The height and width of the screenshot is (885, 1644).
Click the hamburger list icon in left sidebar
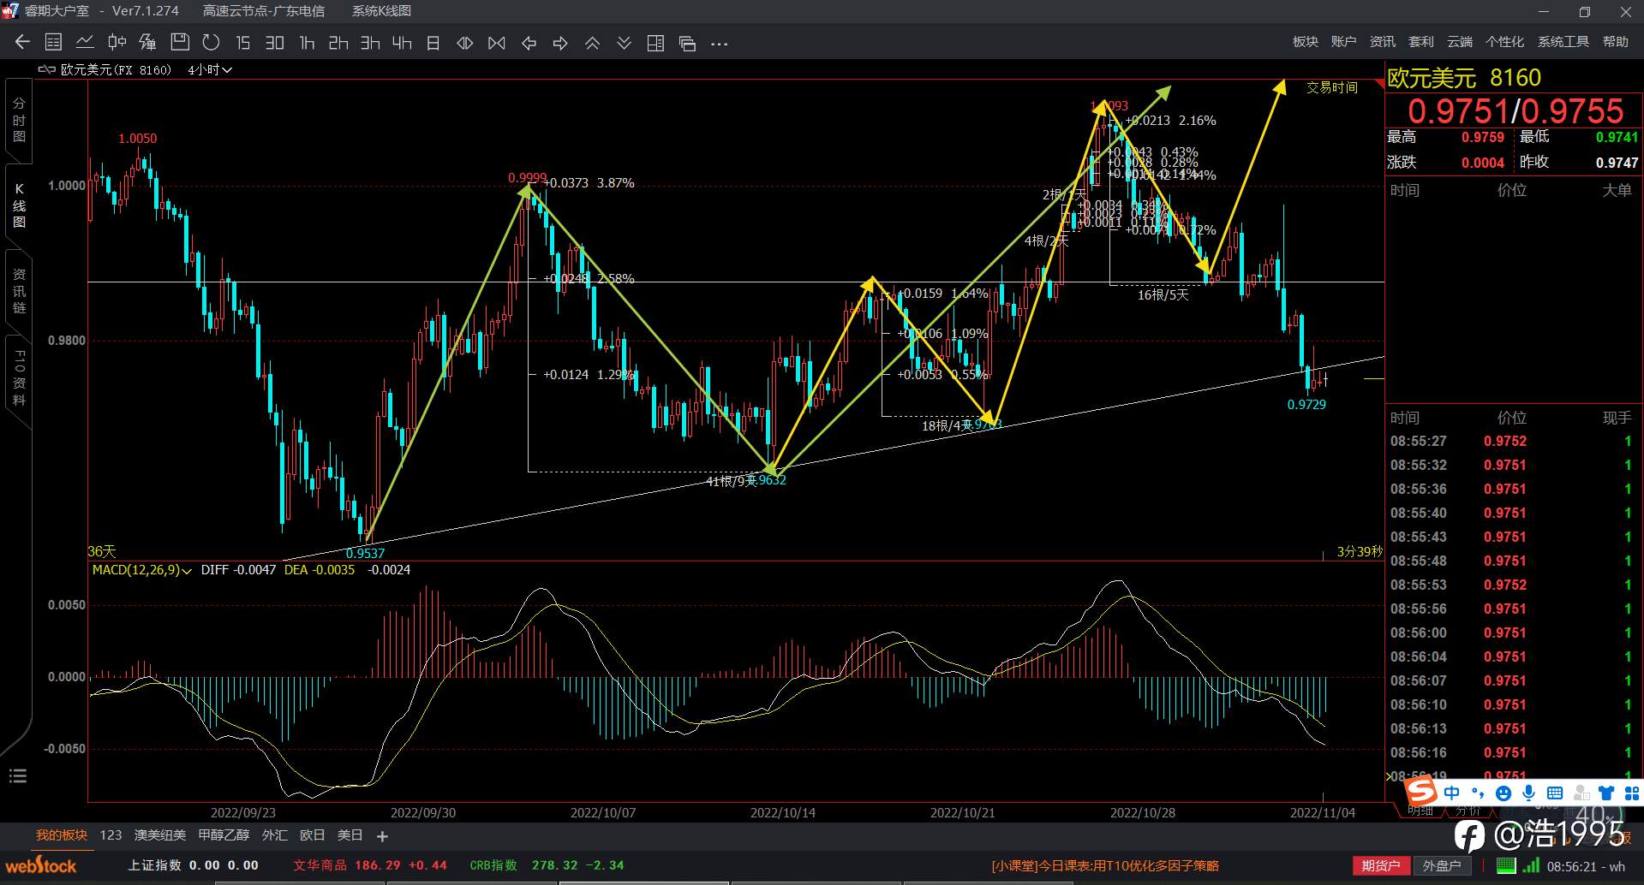tap(18, 776)
